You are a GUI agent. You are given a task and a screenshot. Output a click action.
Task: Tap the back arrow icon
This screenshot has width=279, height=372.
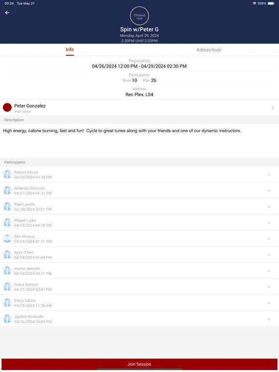point(7,13)
